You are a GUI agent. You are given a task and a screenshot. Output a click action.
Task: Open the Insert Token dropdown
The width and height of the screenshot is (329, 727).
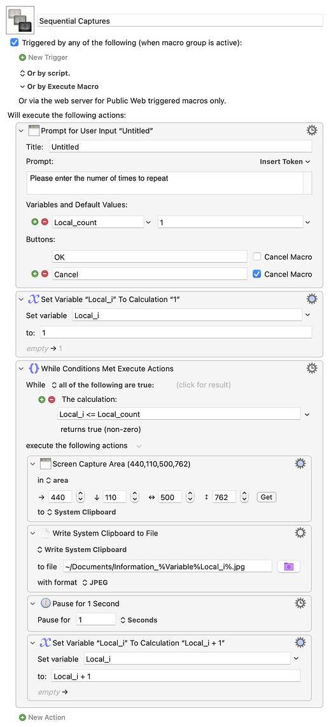pos(285,162)
